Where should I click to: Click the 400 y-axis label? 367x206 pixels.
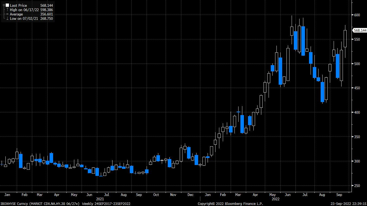[x=357, y=112]
